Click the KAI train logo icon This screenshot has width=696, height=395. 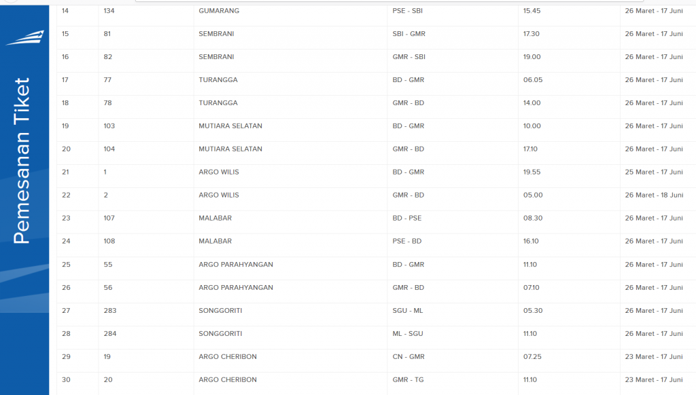click(x=25, y=38)
